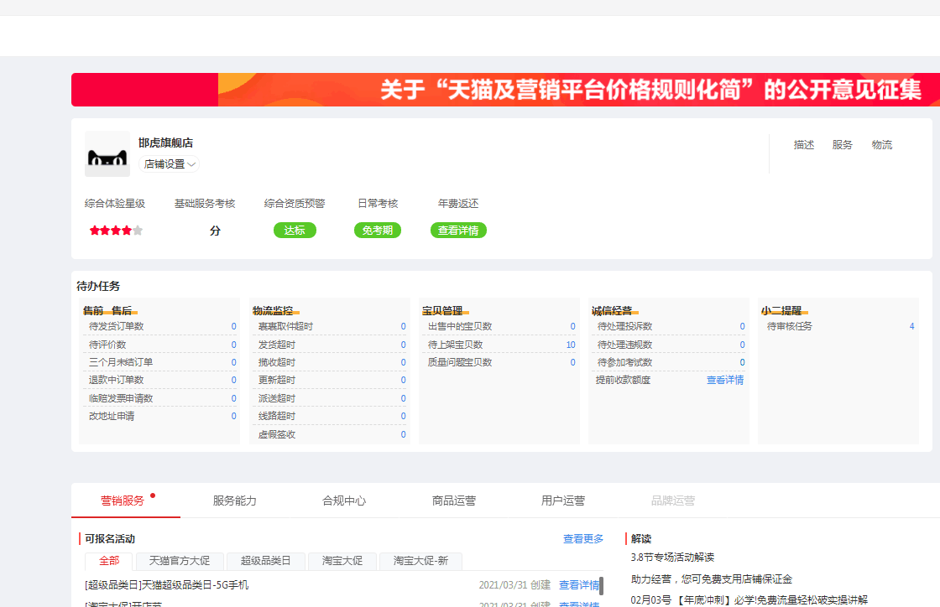Choose the 超级品类日 activity filter
This screenshot has width=940, height=607.
pos(265,561)
